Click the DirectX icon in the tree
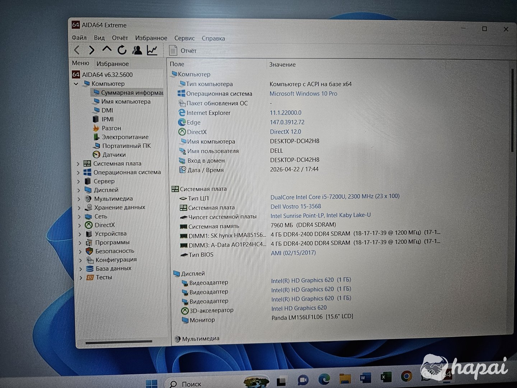The width and height of the screenshot is (517, 388). 89,225
